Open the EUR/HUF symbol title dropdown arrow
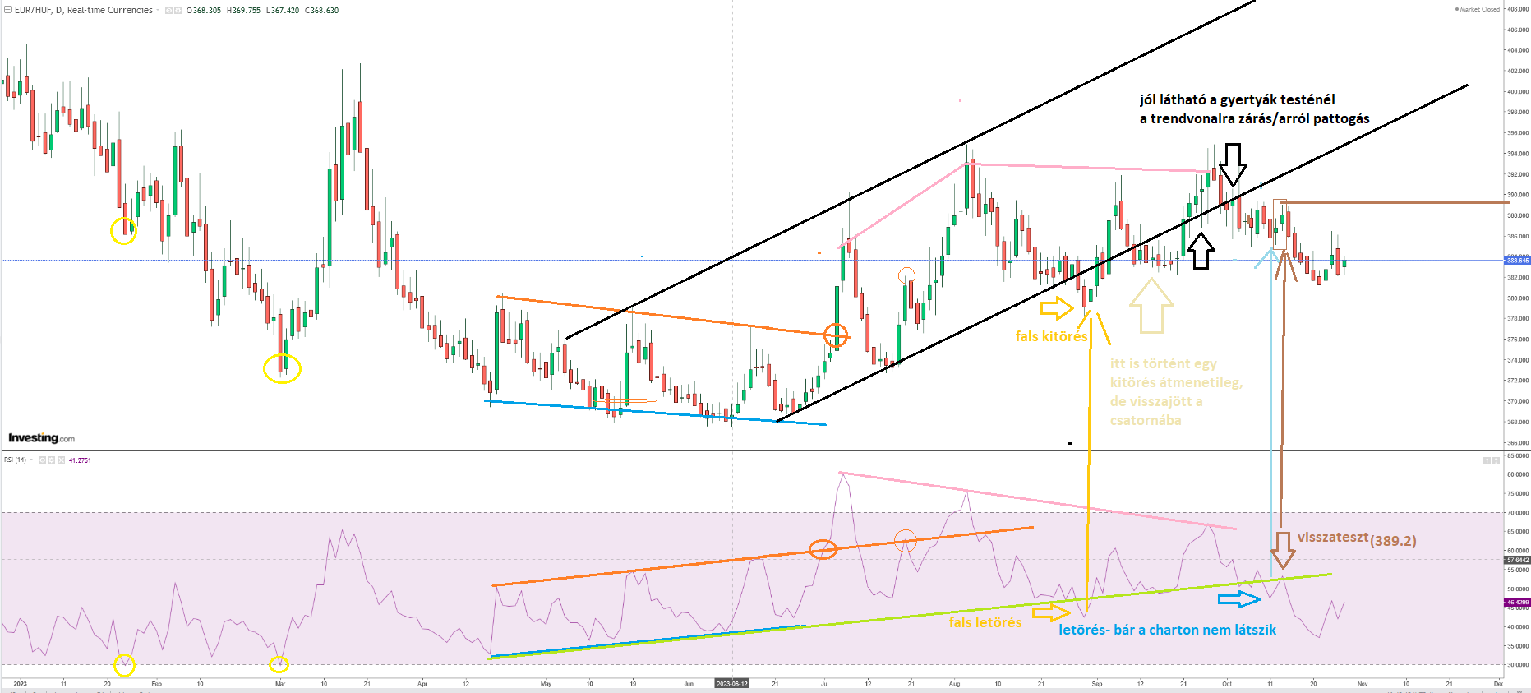Image resolution: width=1531 pixels, height=693 pixels. point(158,11)
